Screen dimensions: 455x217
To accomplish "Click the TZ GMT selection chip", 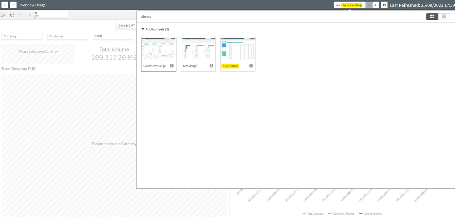I will [x=51, y=14].
